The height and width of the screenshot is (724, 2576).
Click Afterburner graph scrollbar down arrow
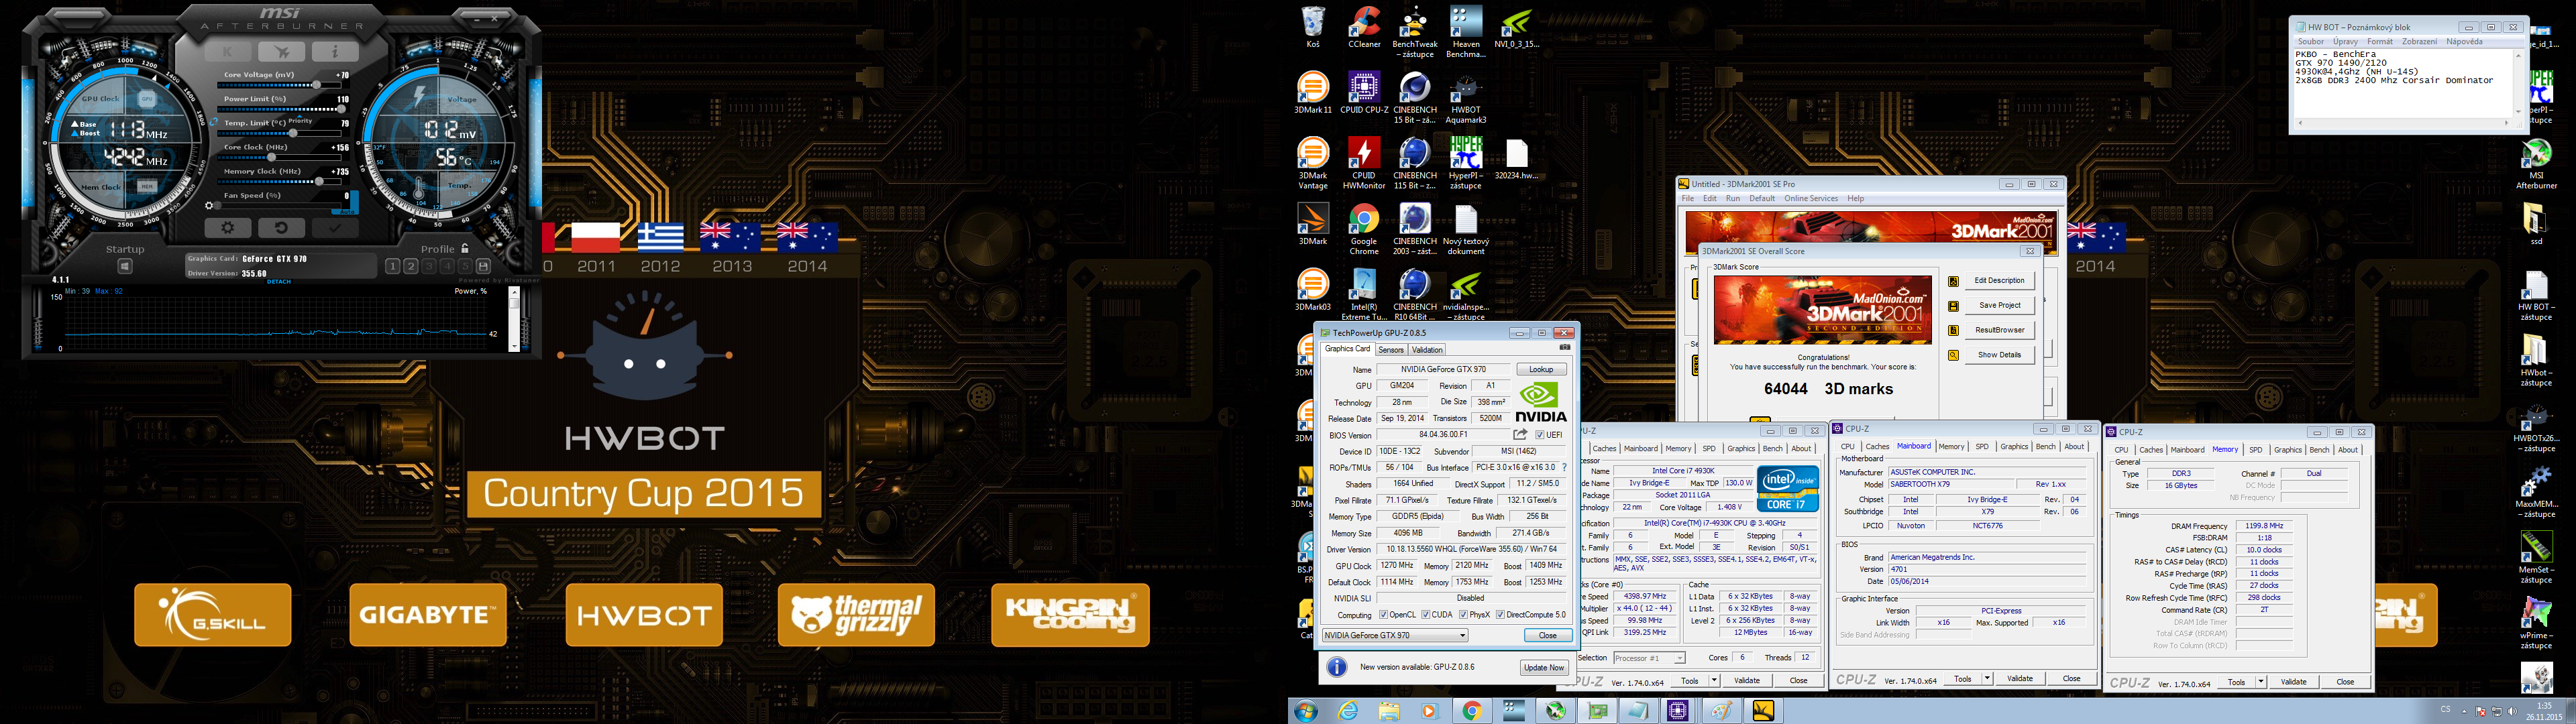click(x=514, y=346)
